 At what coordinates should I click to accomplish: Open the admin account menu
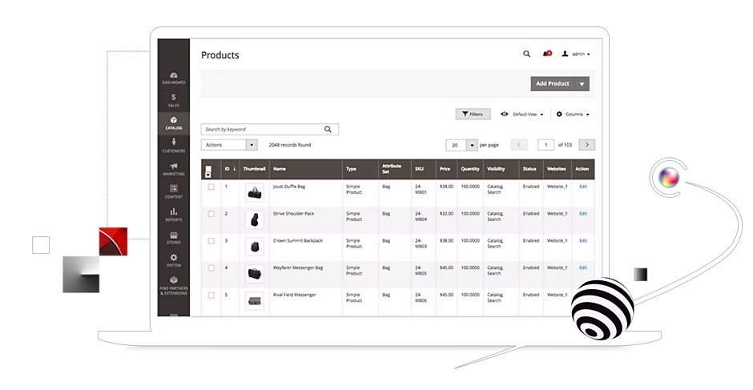tap(576, 54)
